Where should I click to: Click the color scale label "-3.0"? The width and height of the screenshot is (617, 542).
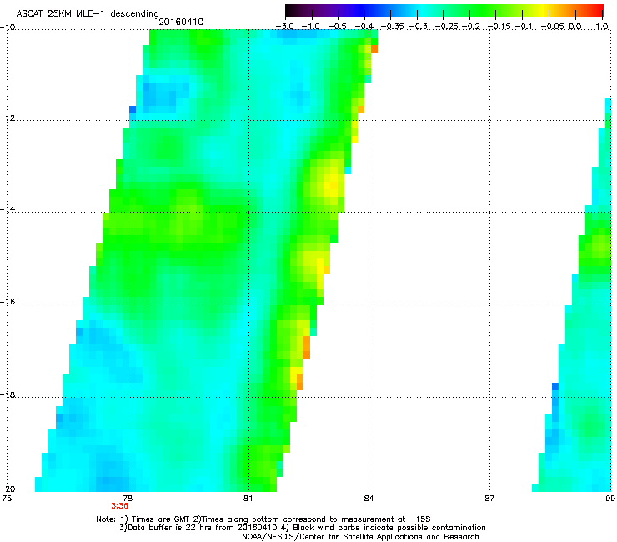tap(285, 27)
